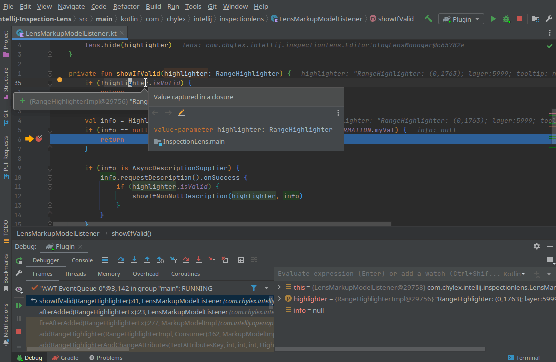Viewport: 556px width, 362px height.
Task: Open the Debug panel settings gear
Action: click(536, 246)
